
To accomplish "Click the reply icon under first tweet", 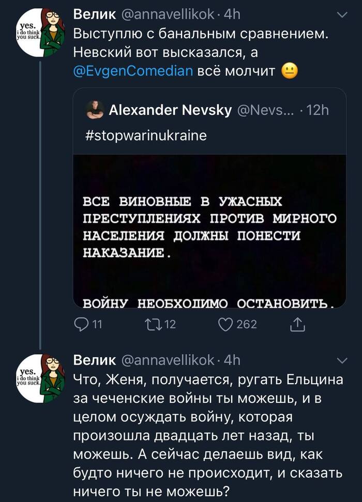I will click(82, 324).
